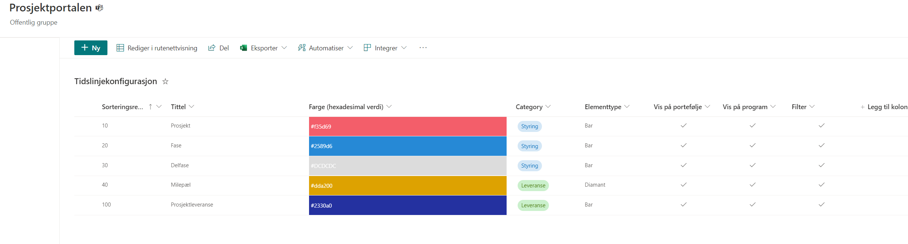
Task: Click Legg til kolonne
Action: click(x=884, y=107)
